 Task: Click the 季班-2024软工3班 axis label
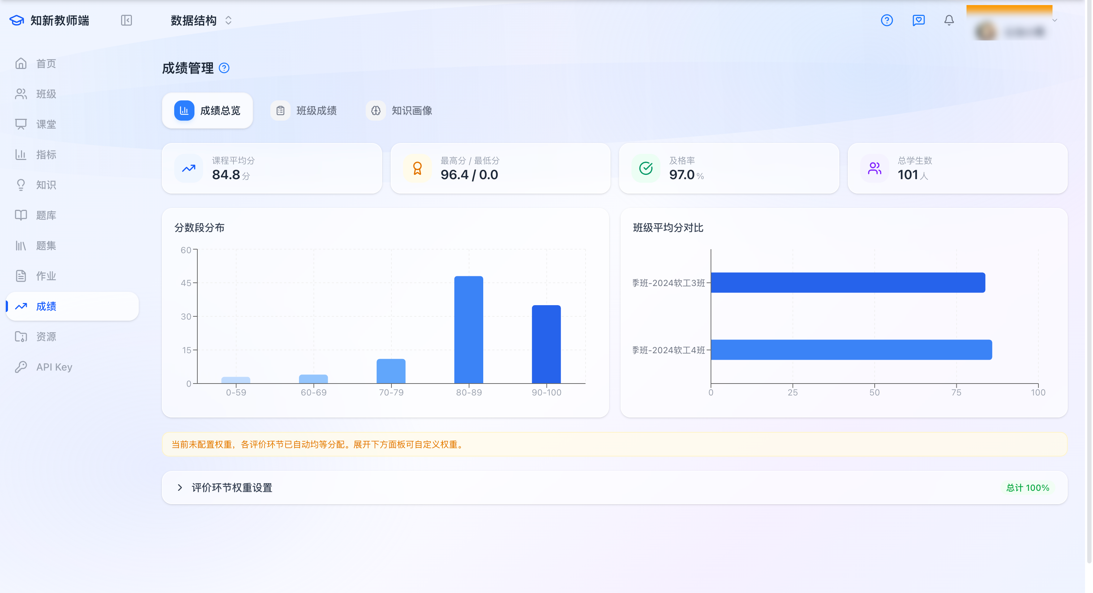668,283
